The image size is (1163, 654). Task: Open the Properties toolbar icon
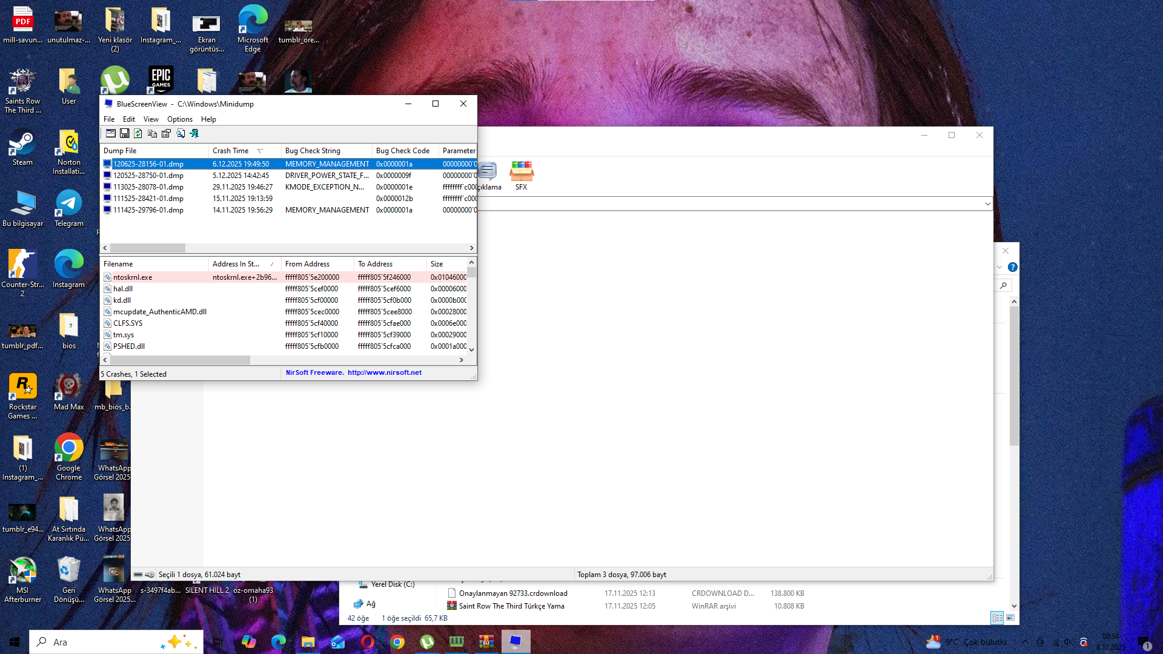tap(166, 133)
